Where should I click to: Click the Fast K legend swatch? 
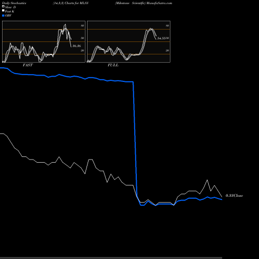point(3,11)
